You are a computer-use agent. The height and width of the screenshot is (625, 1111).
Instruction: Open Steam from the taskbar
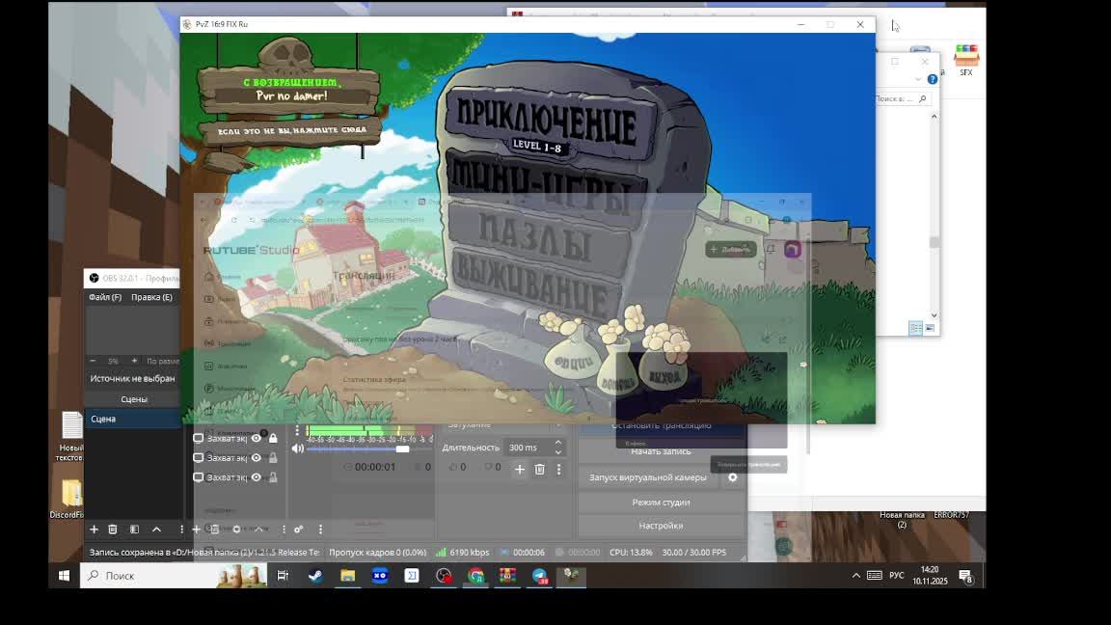pyautogui.click(x=315, y=576)
